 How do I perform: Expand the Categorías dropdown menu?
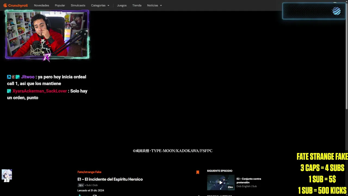click(100, 5)
